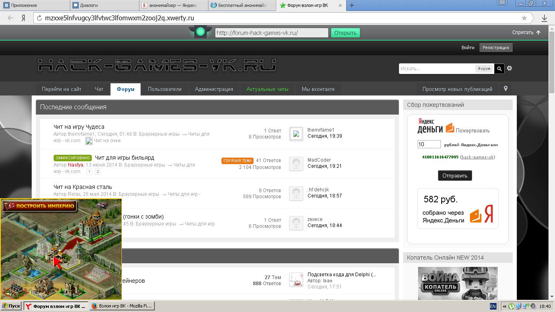
Task: Open Windows language indicator EN
Action: click(493, 306)
